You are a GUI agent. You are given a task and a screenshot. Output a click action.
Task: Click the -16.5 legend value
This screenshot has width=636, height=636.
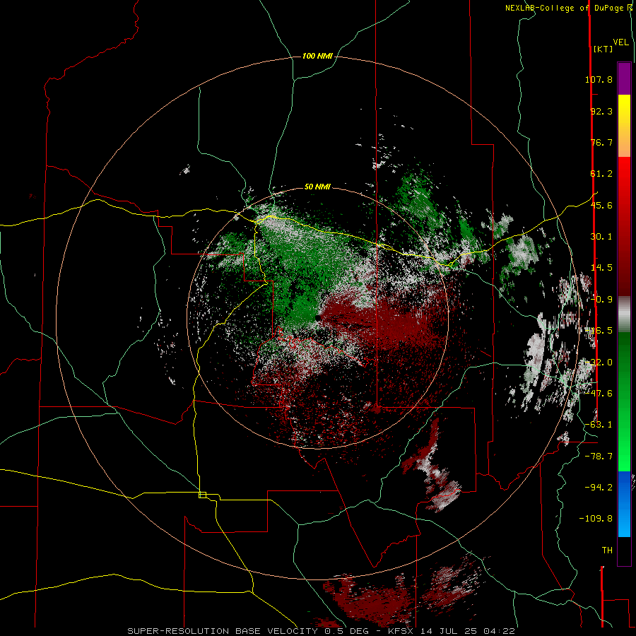tap(599, 331)
